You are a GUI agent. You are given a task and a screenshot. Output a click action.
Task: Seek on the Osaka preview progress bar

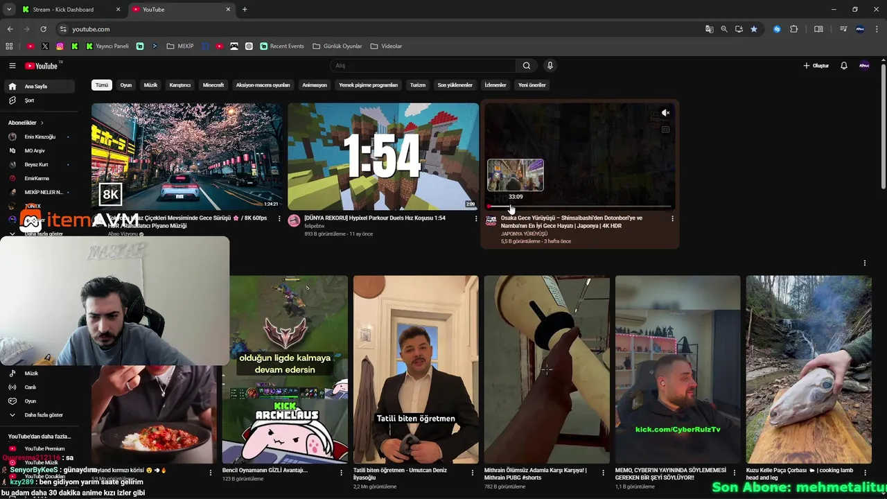[580, 207]
